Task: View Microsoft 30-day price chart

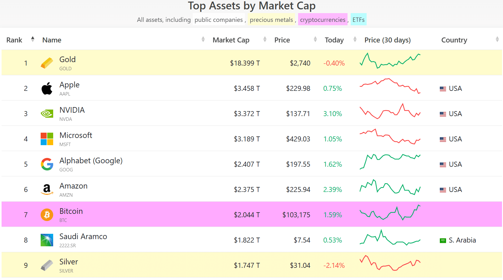Action: coord(390,136)
